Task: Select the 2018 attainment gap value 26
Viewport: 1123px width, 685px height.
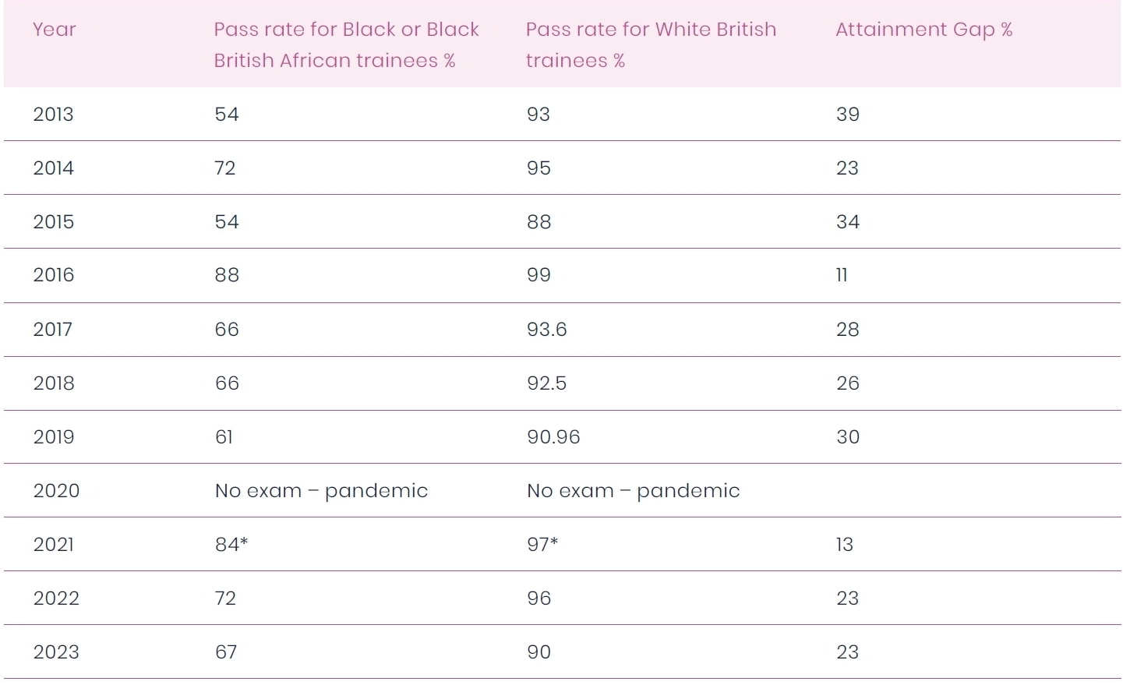Action: [x=847, y=383]
